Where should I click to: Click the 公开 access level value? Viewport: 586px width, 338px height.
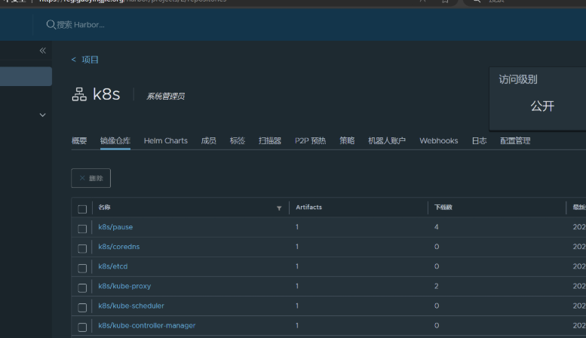coord(542,106)
